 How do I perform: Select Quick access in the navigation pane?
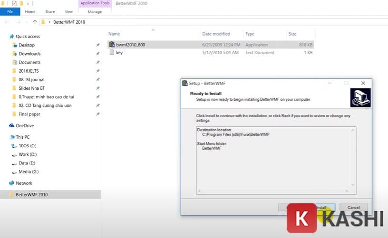[x=28, y=36]
